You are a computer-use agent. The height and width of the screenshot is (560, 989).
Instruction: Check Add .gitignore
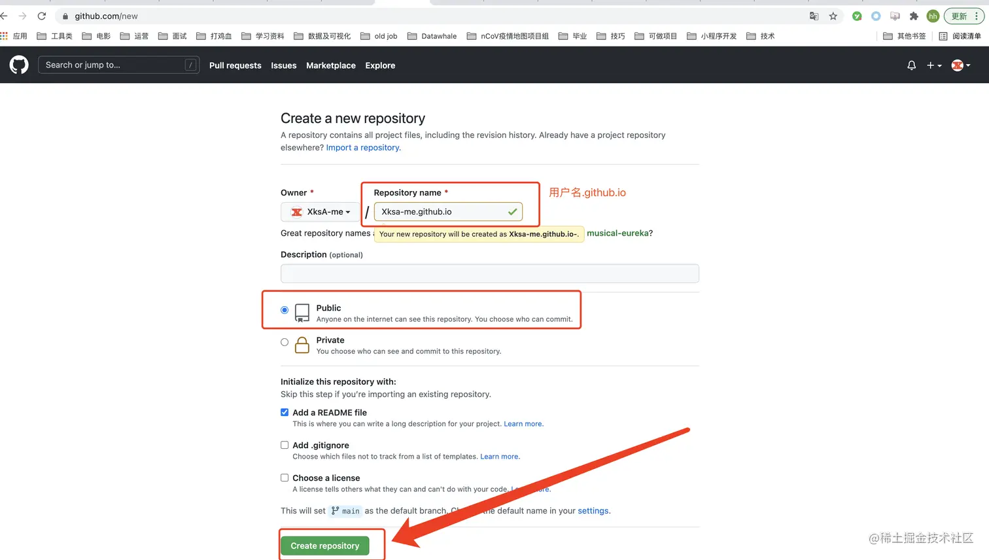coord(285,445)
